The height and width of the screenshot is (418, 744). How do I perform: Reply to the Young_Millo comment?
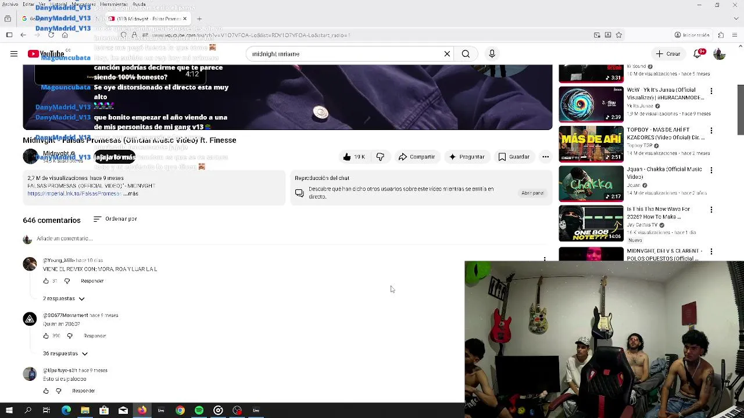coord(92,281)
